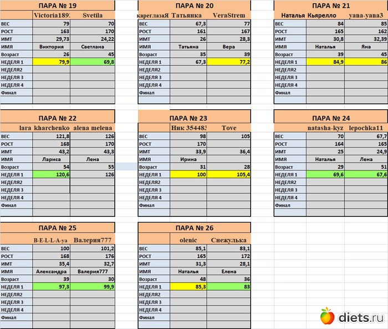This screenshot has width=388, height=329.
Task: Click the green cell showing 120,6
Action: pyautogui.click(x=52, y=175)
